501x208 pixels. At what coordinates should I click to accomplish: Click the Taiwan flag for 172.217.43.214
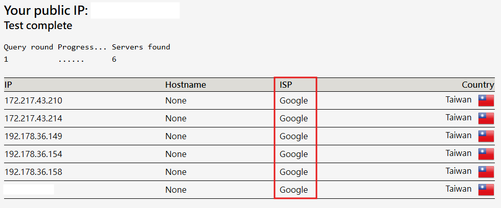(x=486, y=118)
